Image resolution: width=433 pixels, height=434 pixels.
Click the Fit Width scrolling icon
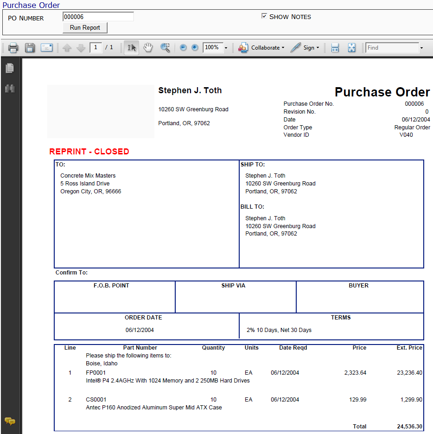[335, 48]
